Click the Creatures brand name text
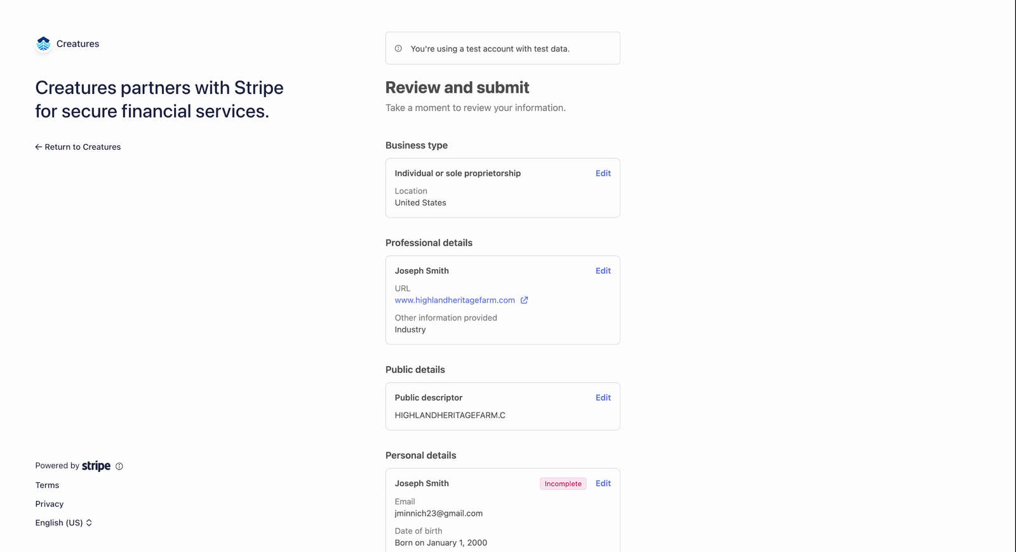 point(77,44)
